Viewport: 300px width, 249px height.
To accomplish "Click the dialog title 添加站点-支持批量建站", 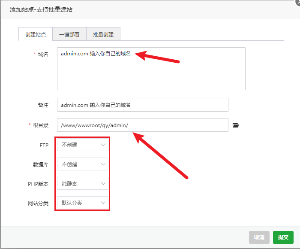I will coord(38,9).
